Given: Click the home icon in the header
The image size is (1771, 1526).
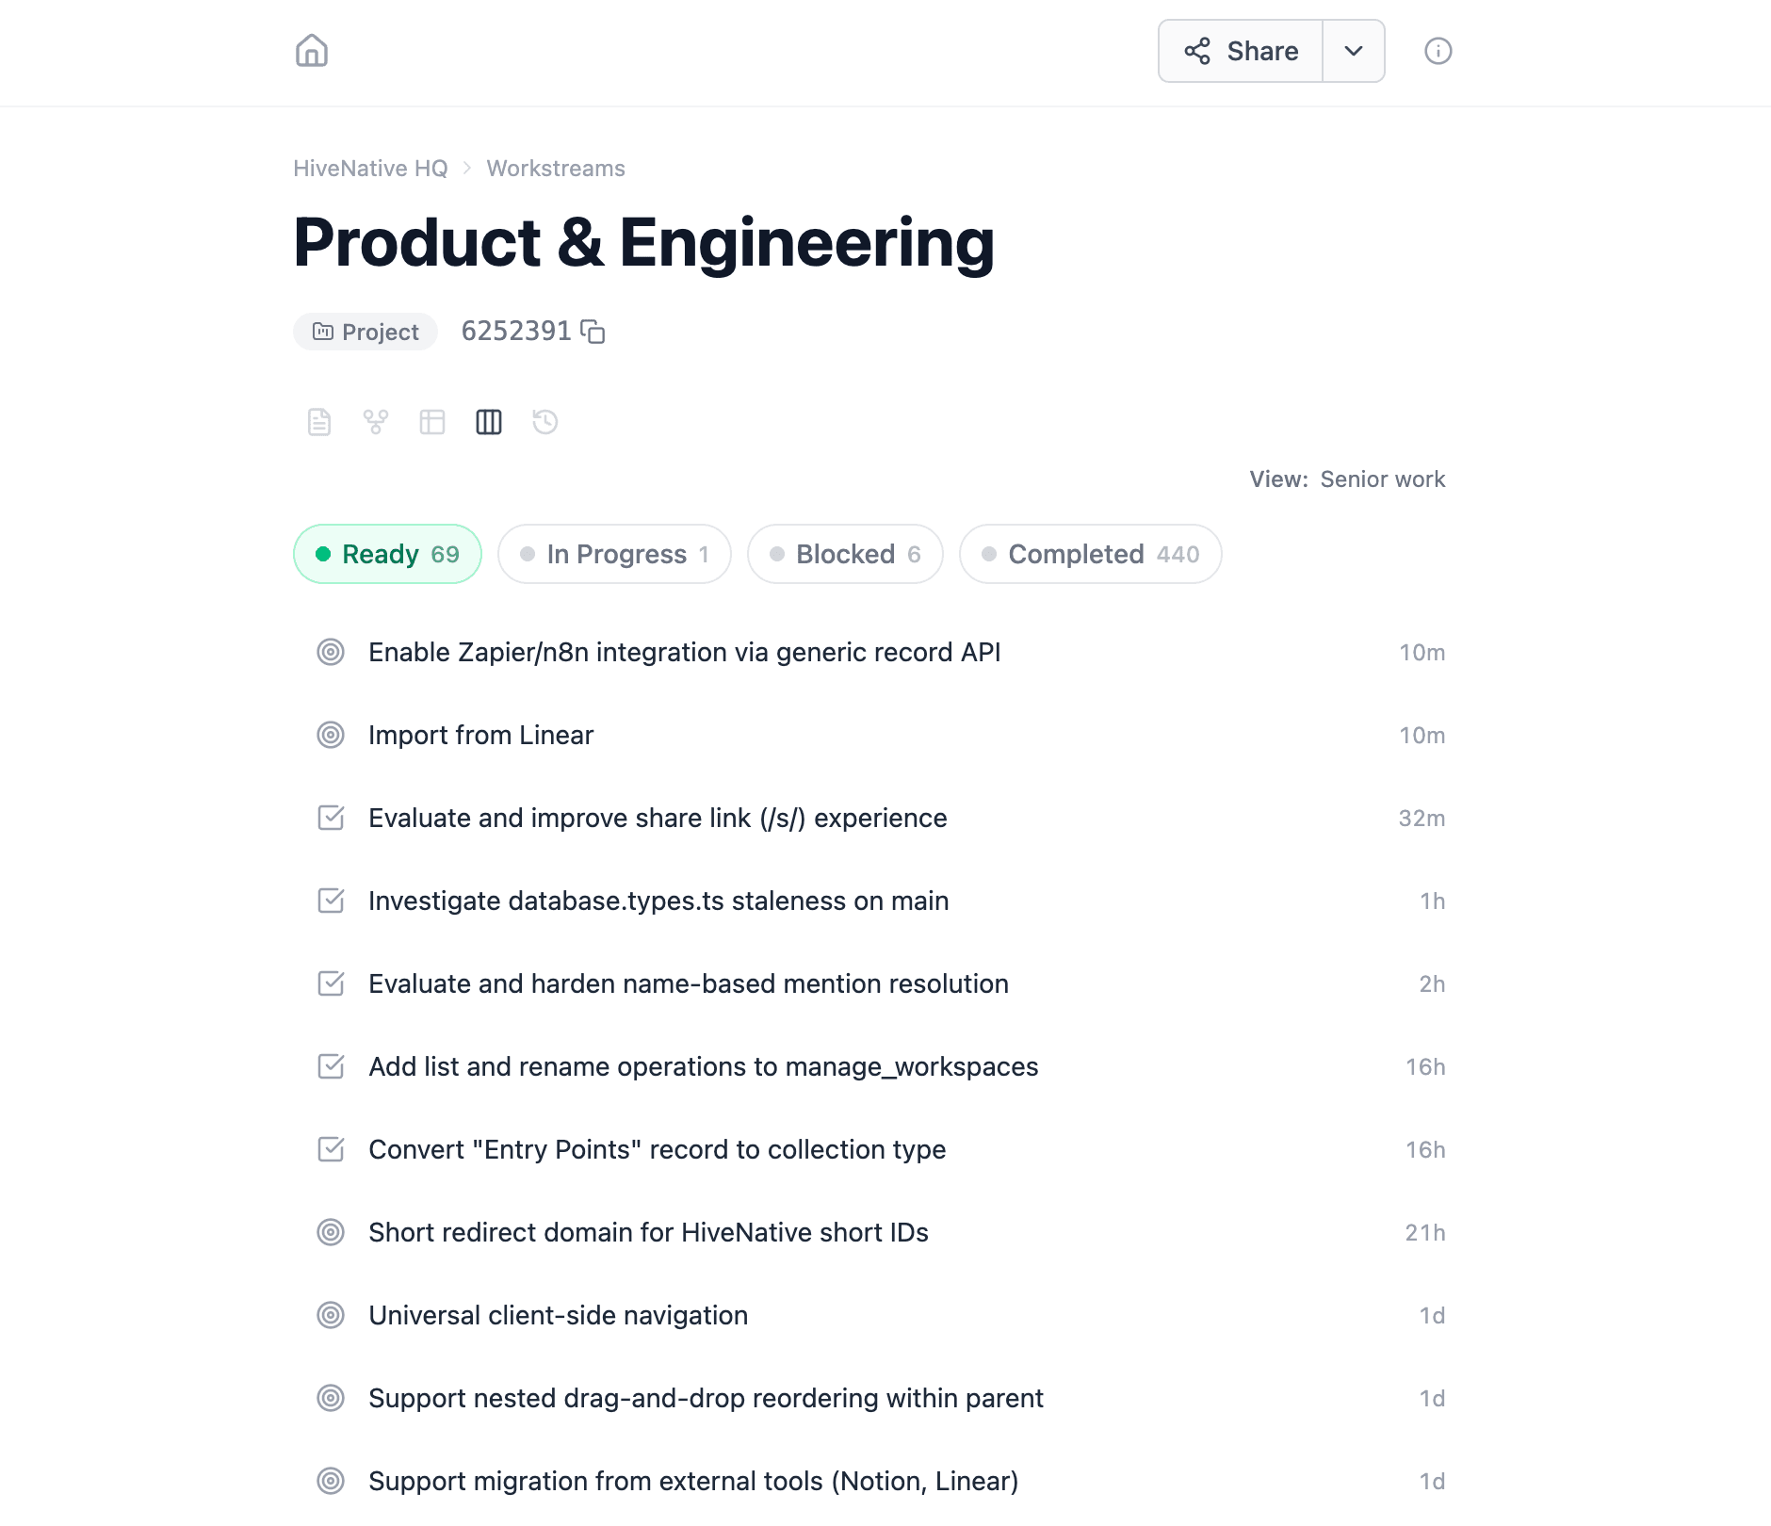Looking at the screenshot, I should [311, 50].
